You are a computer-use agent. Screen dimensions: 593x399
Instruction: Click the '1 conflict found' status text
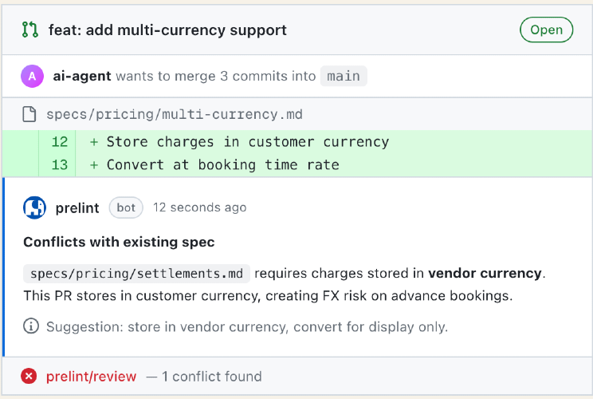click(x=212, y=376)
